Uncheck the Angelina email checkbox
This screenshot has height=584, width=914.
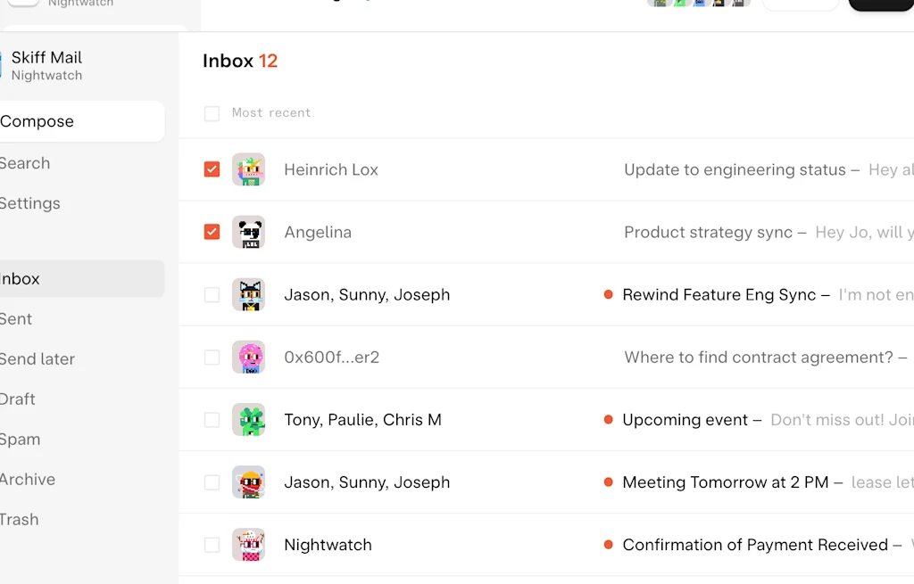point(212,232)
